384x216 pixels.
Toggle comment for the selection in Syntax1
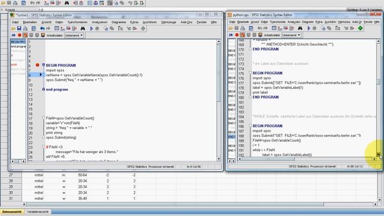tap(14, 35)
